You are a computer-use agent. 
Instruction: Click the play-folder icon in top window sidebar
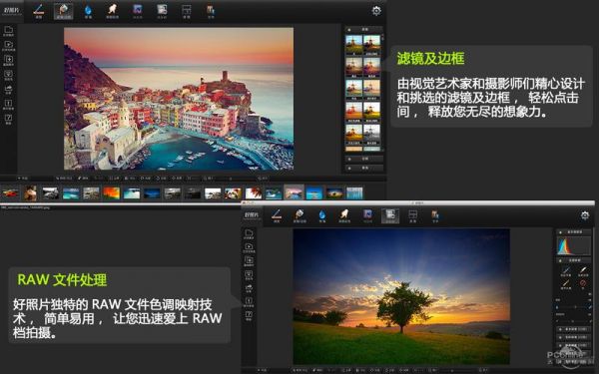point(8,46)
